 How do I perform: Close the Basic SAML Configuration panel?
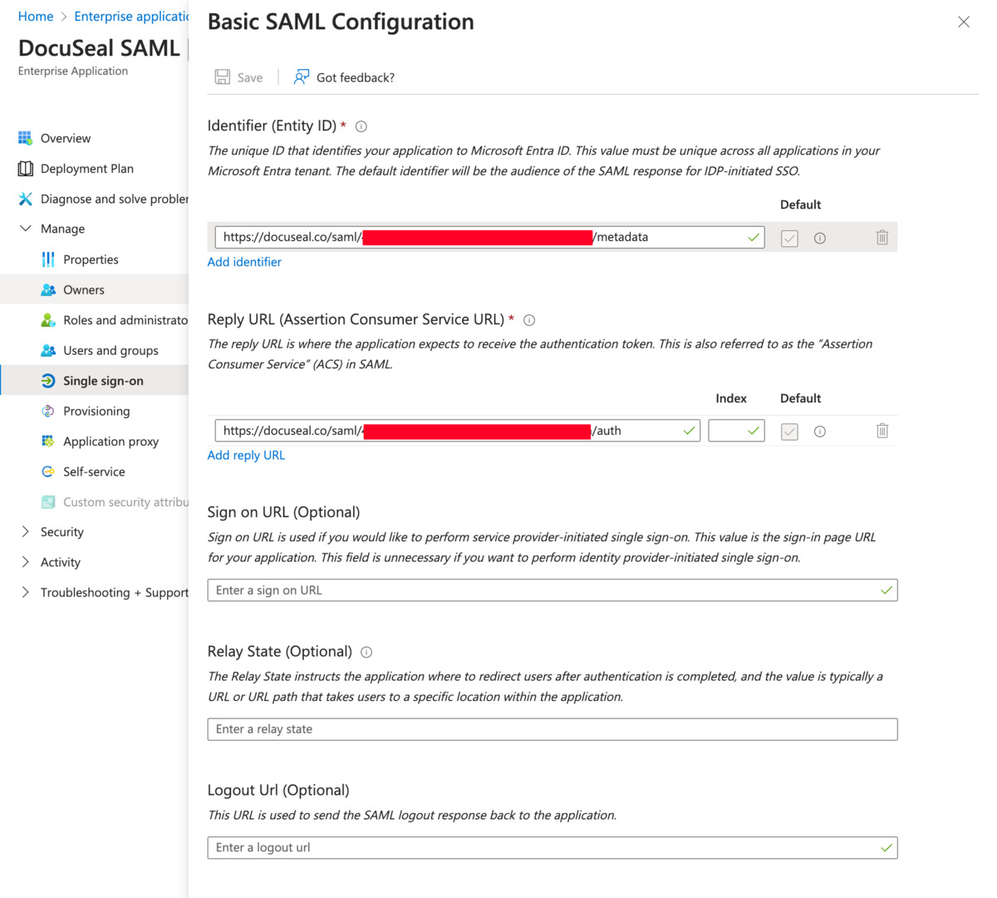964,22
